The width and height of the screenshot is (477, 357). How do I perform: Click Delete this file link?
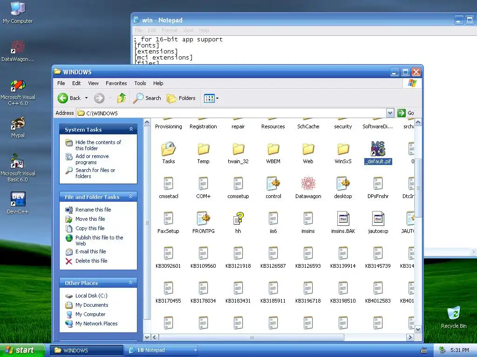(x=91, y=261)
